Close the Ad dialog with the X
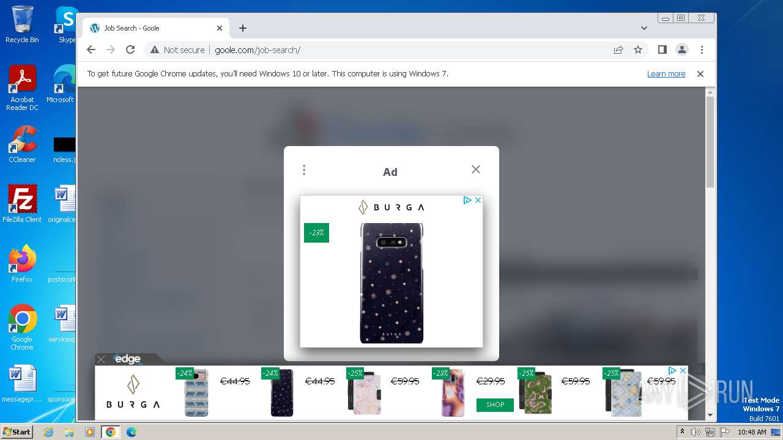Viewport: 783px width, 440px height. tap(476, 169)
